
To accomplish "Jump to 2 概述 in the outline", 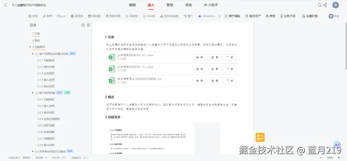I will point(36,40).
